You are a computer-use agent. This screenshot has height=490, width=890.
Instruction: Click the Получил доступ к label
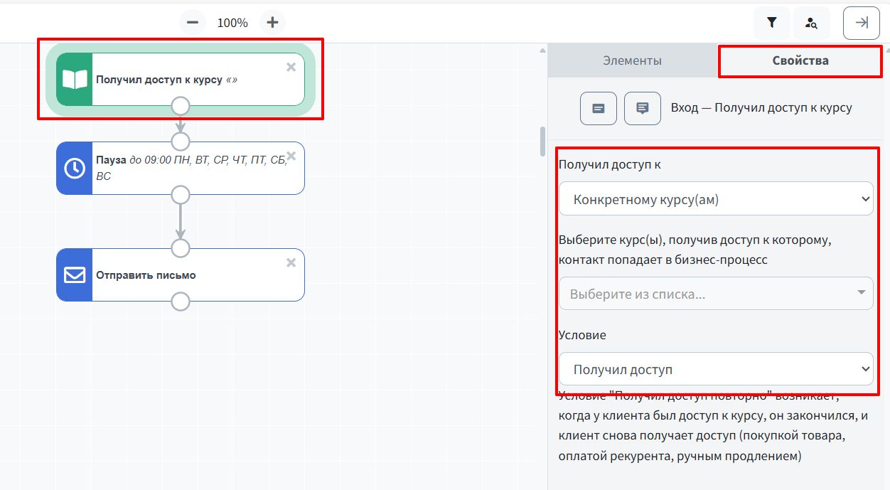coord(610,164)
